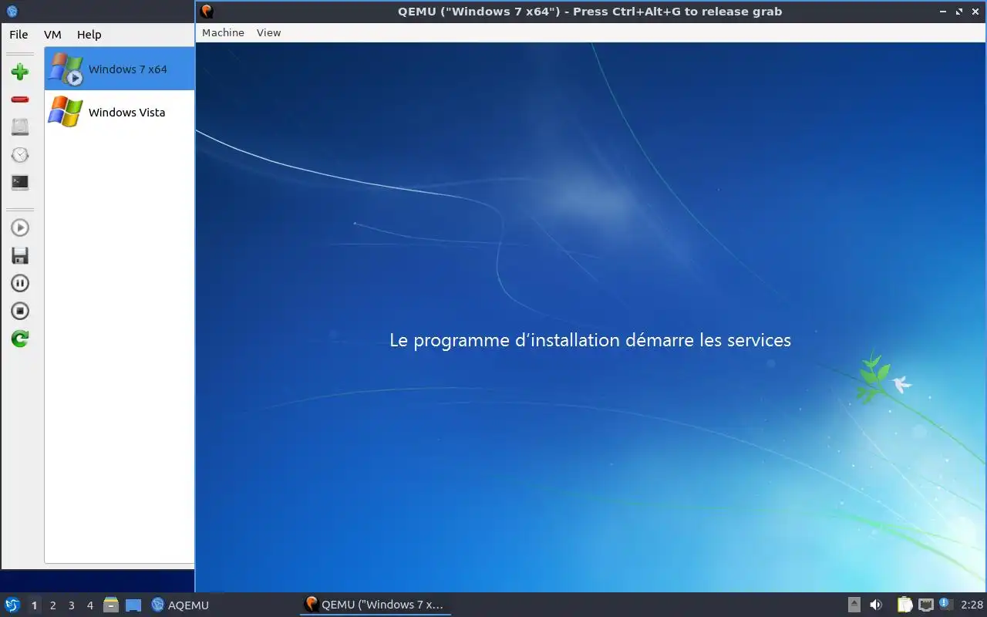Click the update notification tray icon
987x617 pixels.
pos(946,604)
